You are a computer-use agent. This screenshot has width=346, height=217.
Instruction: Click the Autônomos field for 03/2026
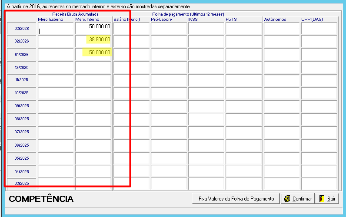click(x=282, y=29)
